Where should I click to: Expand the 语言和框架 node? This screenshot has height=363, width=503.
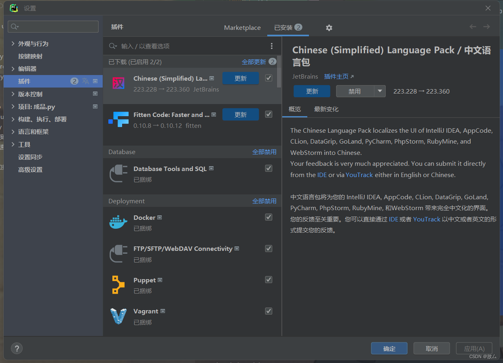click(x=13, y=131)
